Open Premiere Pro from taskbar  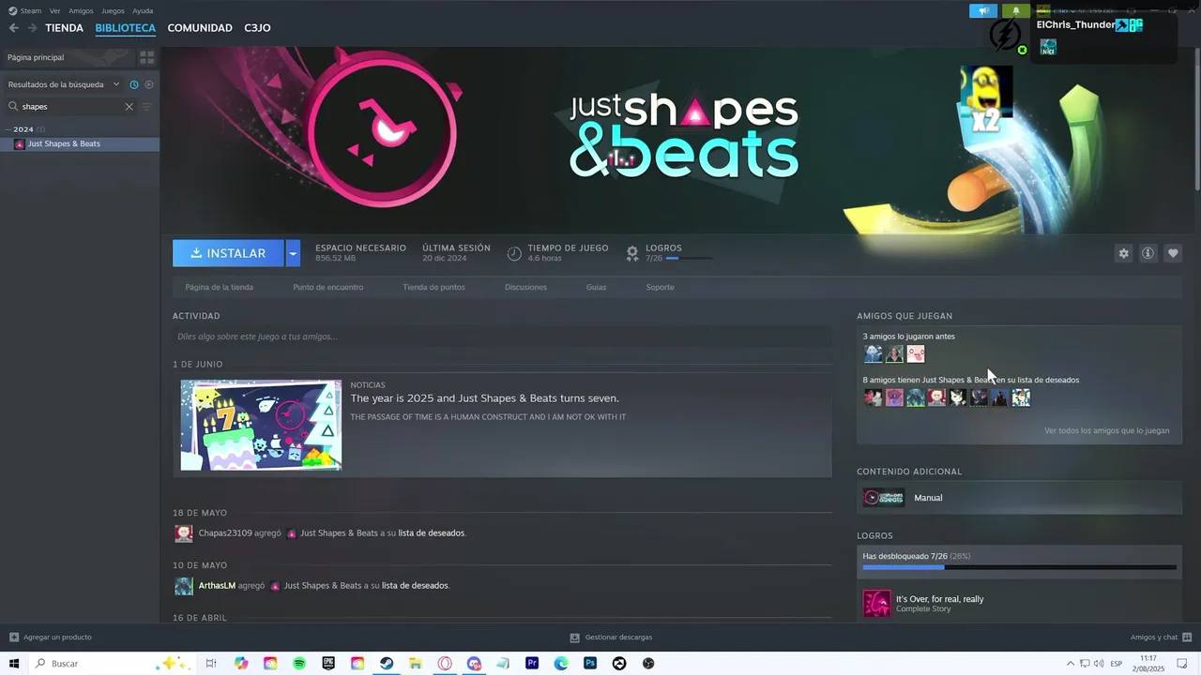point(532,664)
